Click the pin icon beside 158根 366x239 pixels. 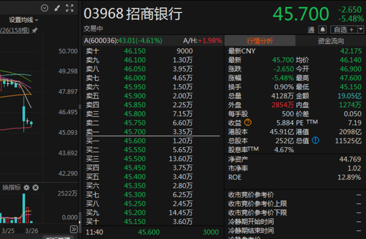tap(35, 30)
